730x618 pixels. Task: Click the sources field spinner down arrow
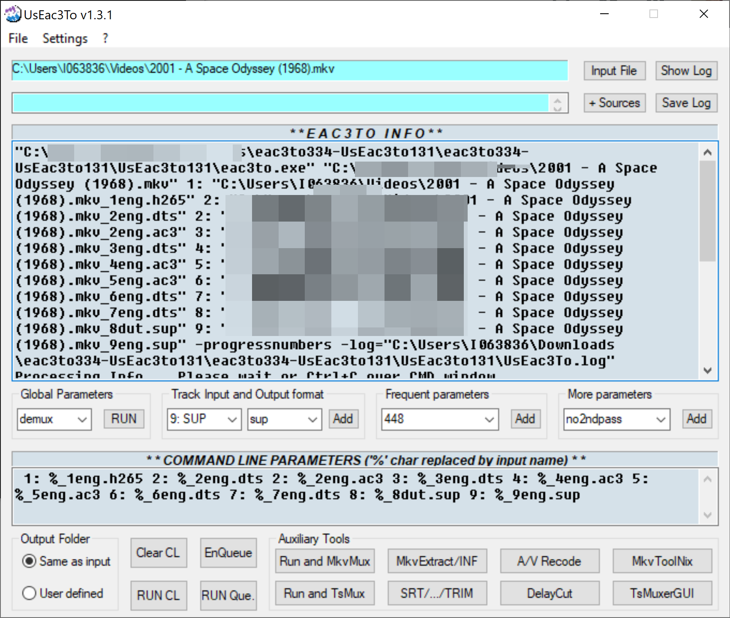(x=558, y=108)
